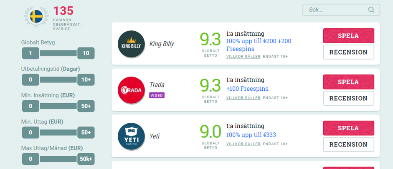The width and height of the screenshot is (393, 169).
Task: Click the purple VIDEO badge for Trada
Action: click(157, 95)
